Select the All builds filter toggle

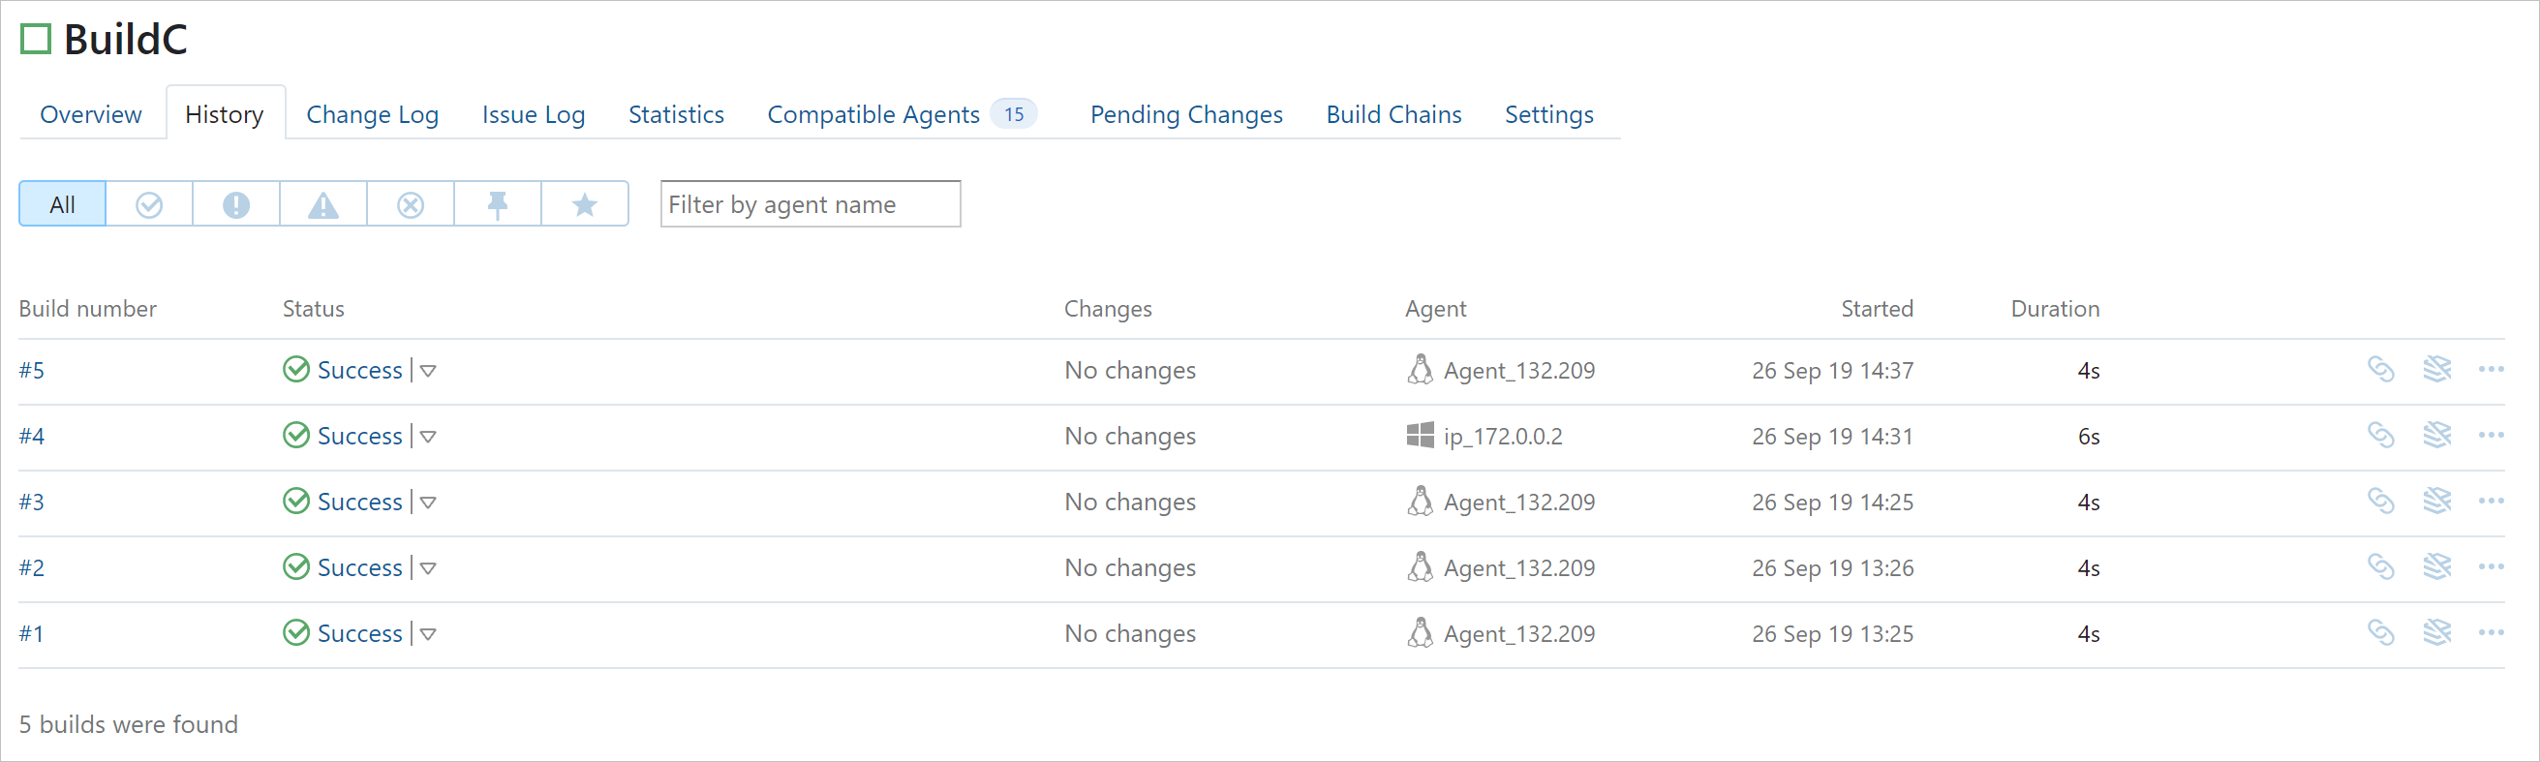tap(62, 204)
